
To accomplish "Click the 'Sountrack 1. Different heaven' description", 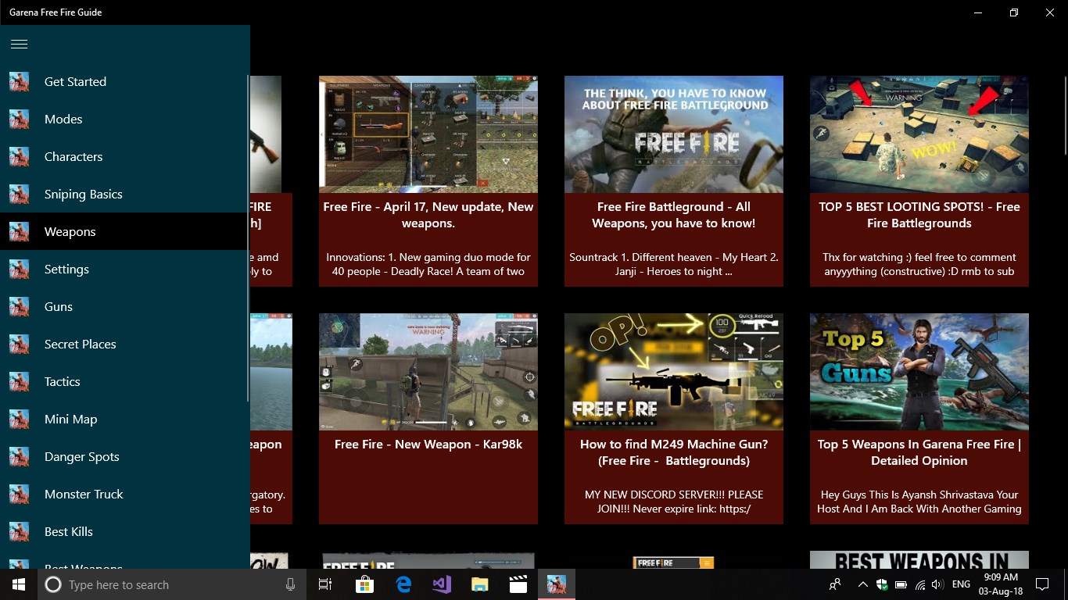I will 674,264.
